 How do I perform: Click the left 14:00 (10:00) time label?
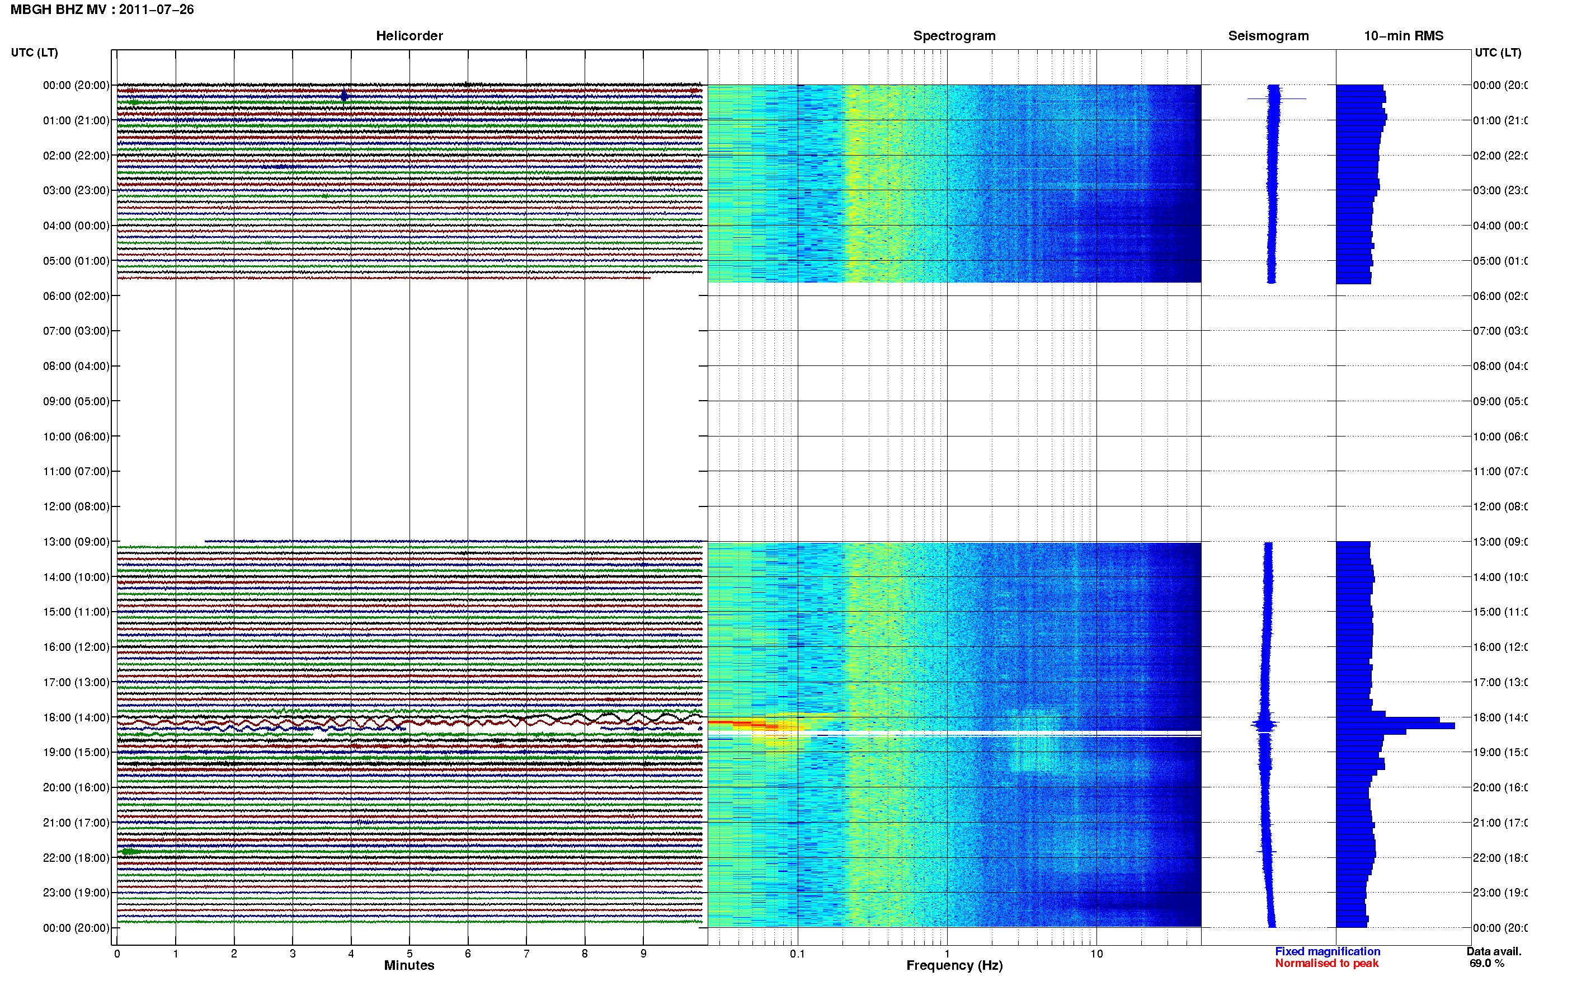(x=76, y=577)
